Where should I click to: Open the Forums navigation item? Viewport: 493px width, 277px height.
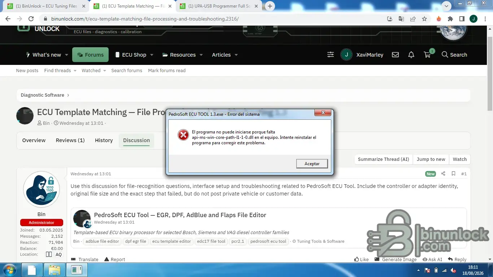tap(90, 55)
